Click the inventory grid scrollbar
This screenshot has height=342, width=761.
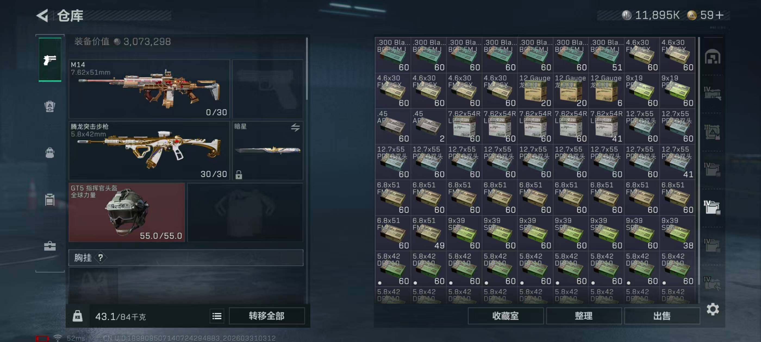point(699,161)
